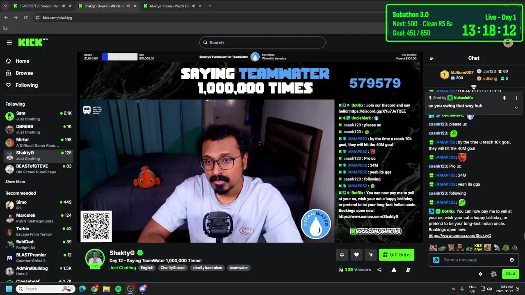Click the Gift Subs button

click(x=397, y=255)
